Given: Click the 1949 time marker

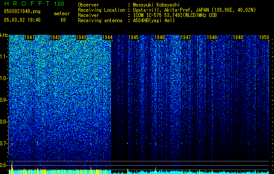Looking at the screenshot, I should [x=238, y=37].
